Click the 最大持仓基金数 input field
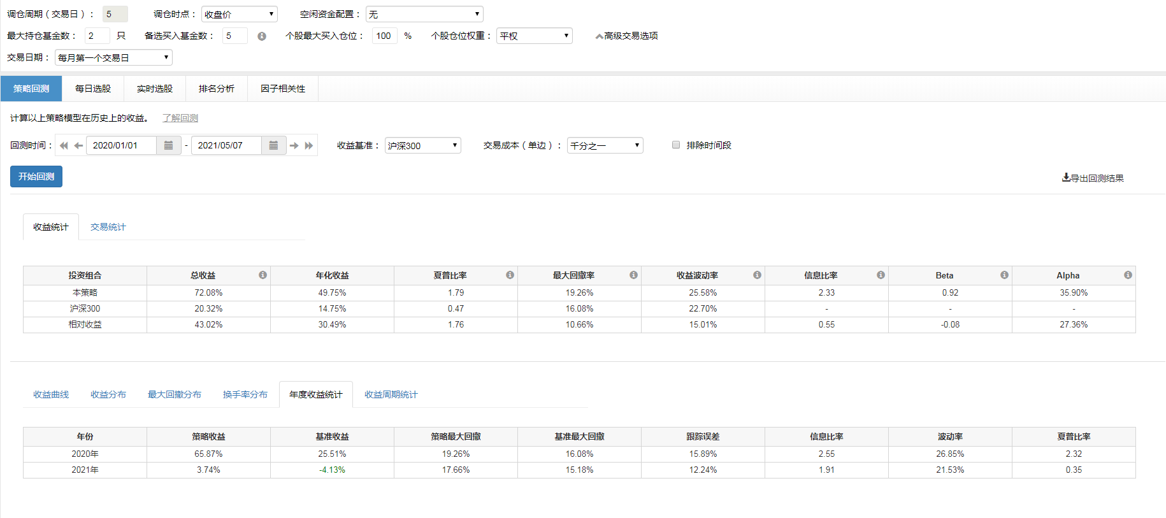The width and height of the screenshot is (1166, 518). (x=97, y=36)
